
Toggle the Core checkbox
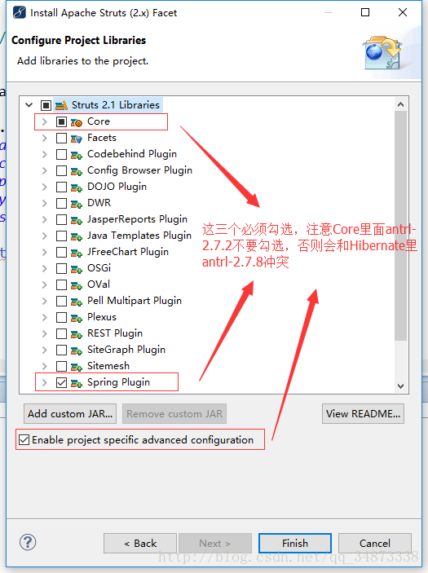click(x=61, y=121)
